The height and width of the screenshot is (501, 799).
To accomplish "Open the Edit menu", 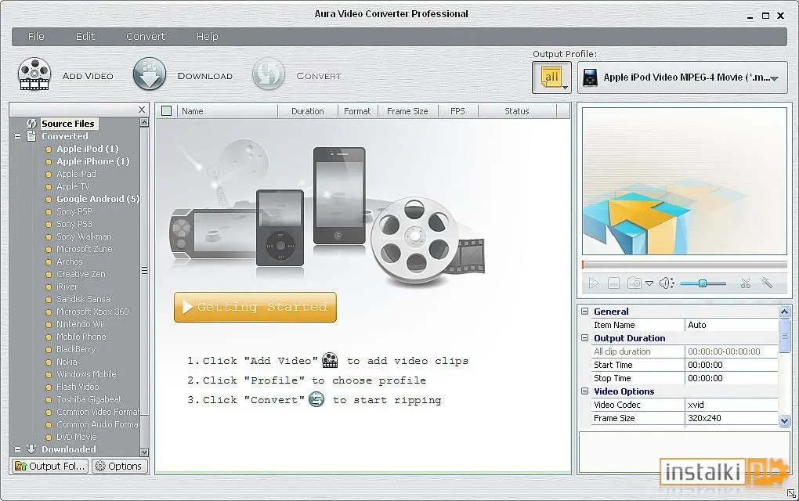I will pyautogui.click(x=85, y=37).
